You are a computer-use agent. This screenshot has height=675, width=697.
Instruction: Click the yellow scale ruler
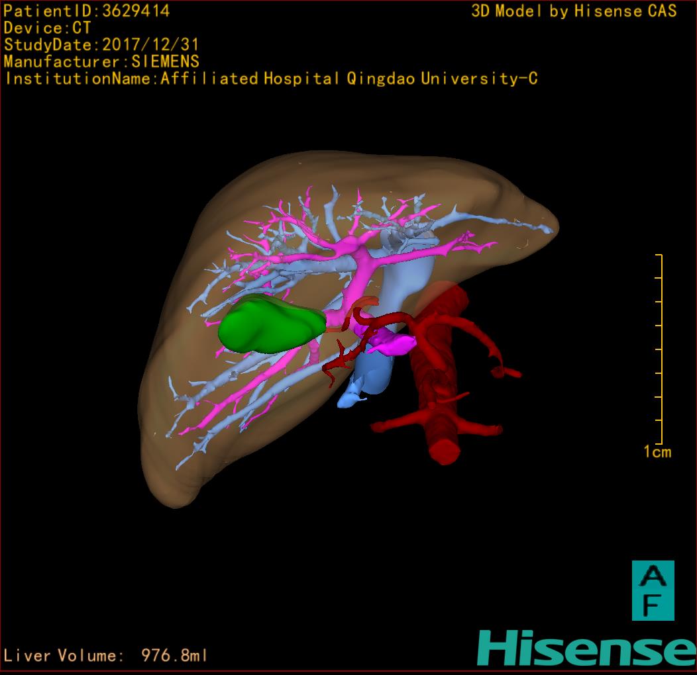[x=659, y=349]
